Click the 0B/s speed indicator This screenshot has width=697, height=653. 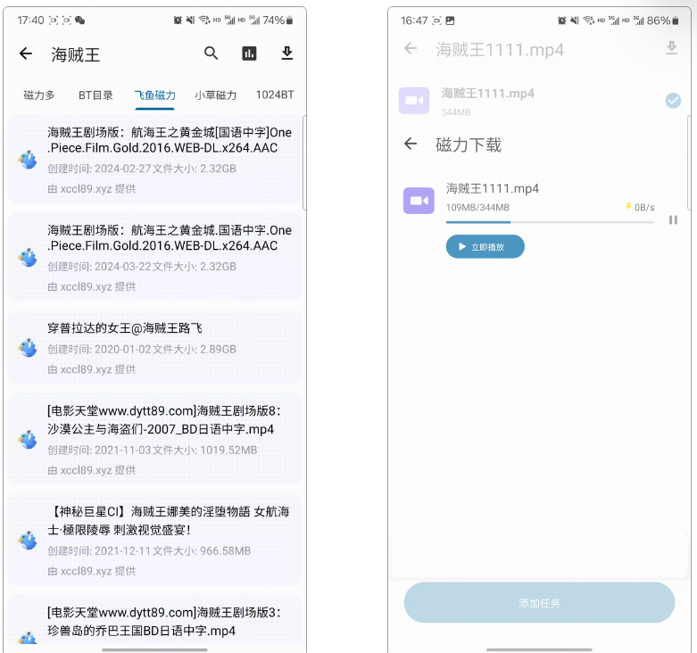pyautogui.click(x=640, y=207)
